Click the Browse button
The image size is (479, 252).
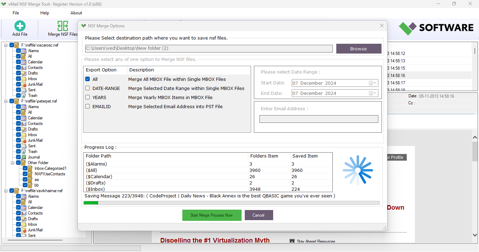358,49
